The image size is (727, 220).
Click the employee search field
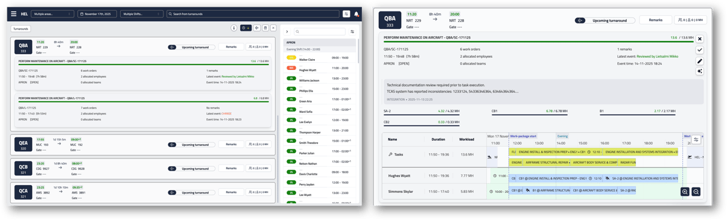[320, 31]
